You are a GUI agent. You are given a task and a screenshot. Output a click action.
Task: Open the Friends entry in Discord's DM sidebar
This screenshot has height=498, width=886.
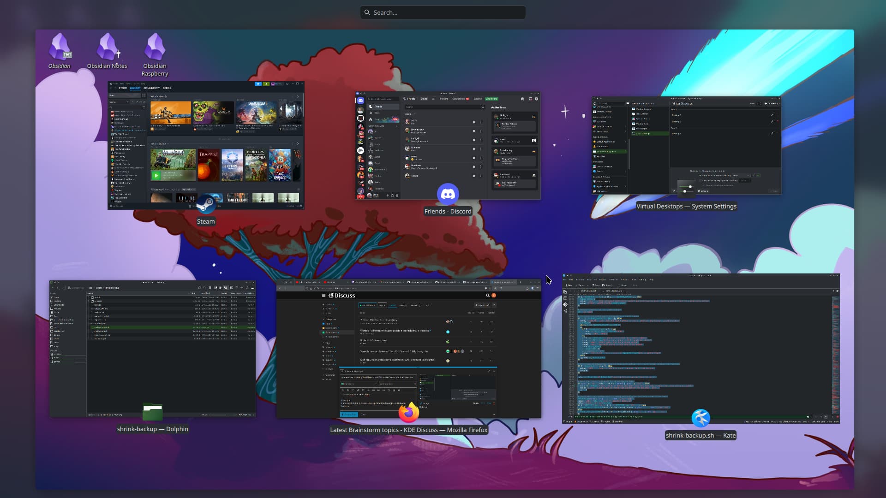pos(383,107)
